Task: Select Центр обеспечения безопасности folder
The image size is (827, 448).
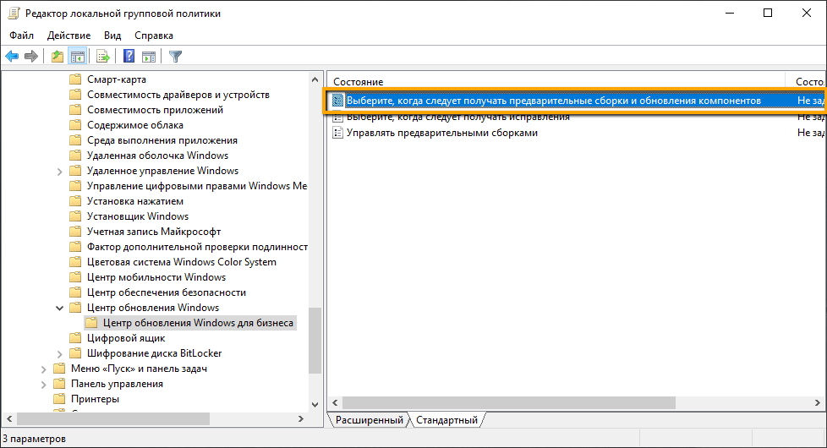Action: point(166,292)
